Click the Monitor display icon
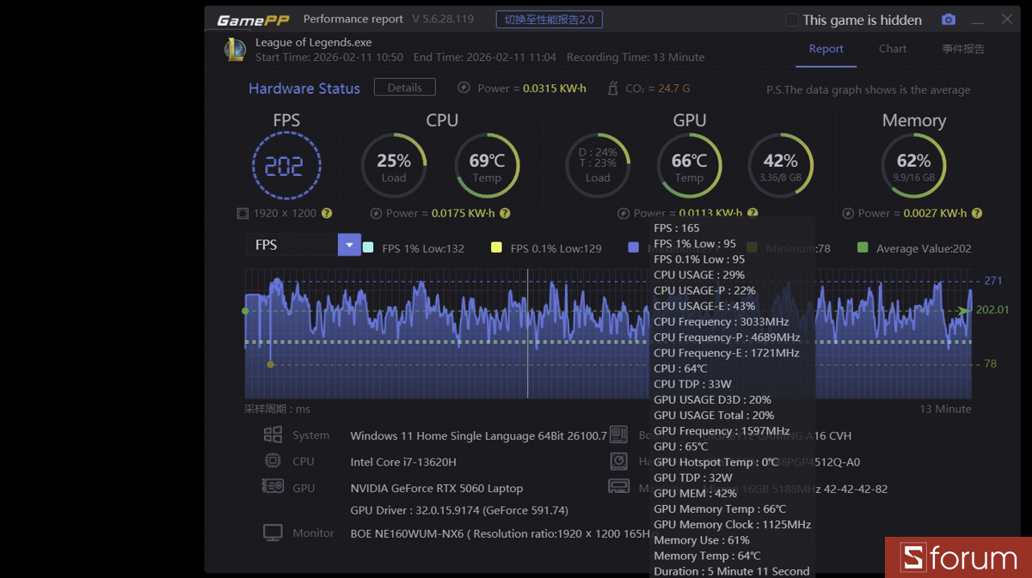 point(273,532)
